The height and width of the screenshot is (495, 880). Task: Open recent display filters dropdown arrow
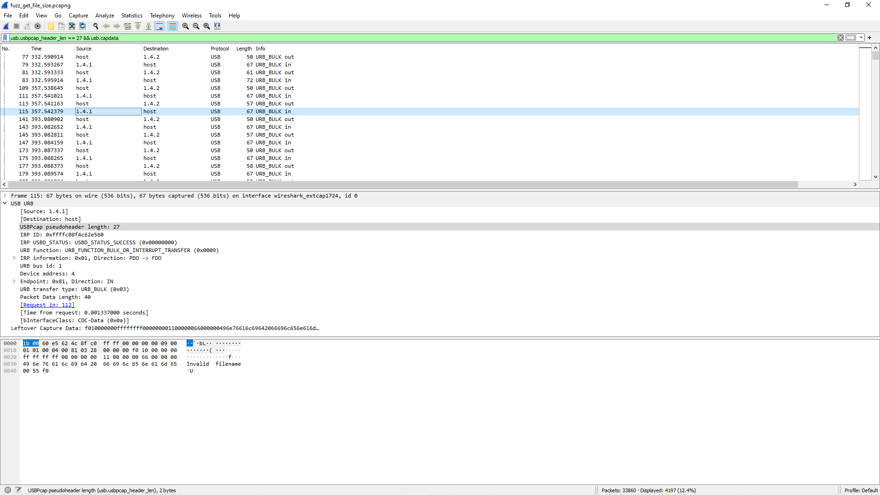point(861,38)
